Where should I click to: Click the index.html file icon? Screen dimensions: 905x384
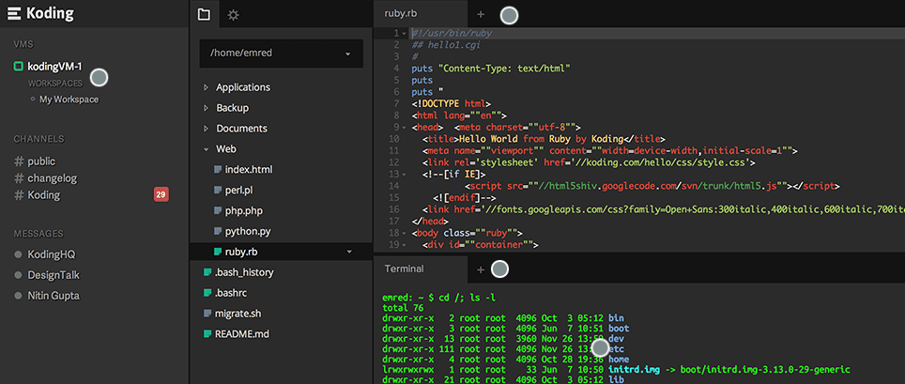tap(218, 170)
